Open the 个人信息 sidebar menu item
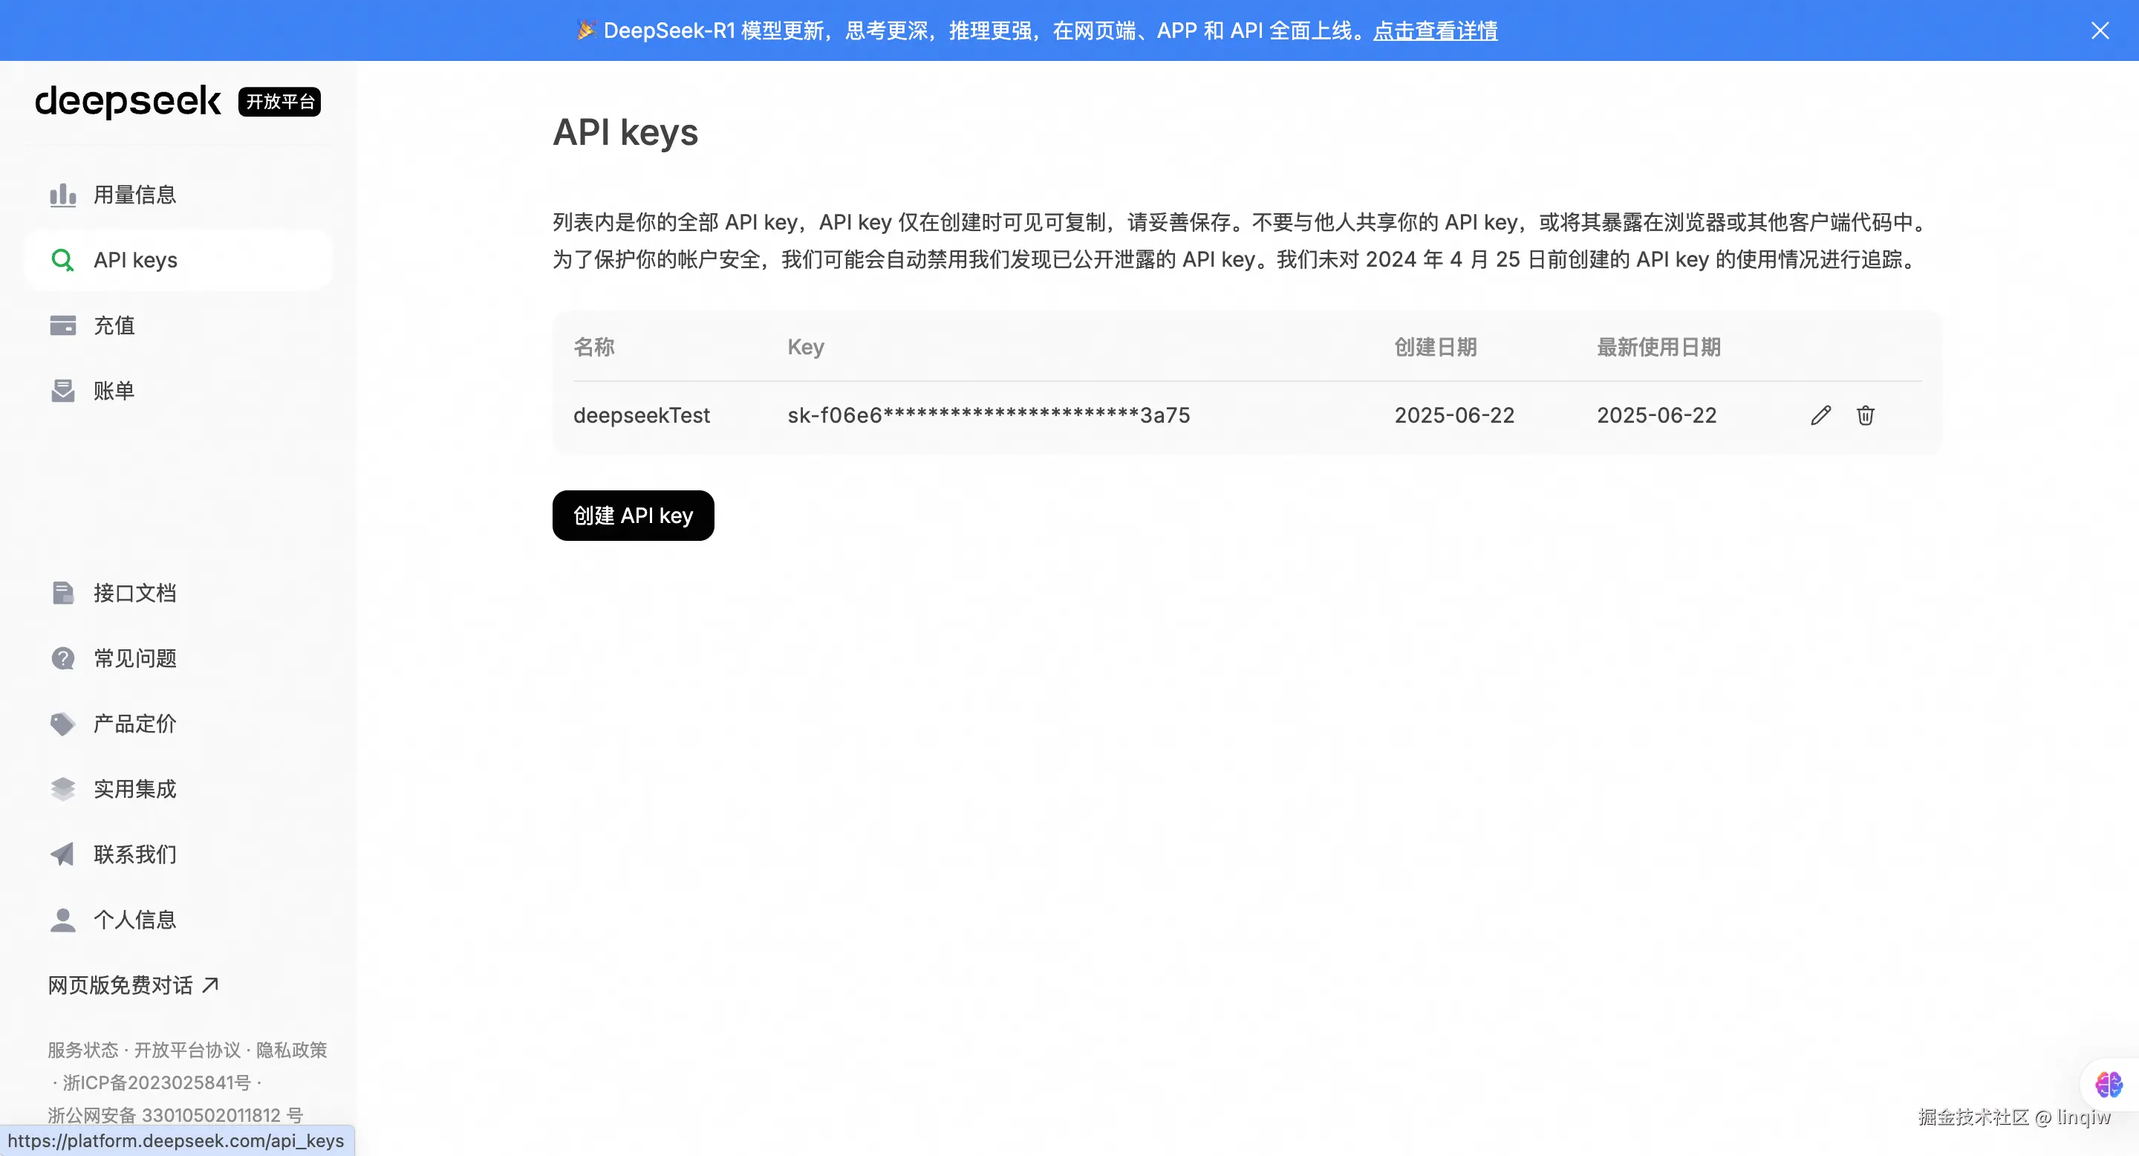 click(x=134, y=919)
